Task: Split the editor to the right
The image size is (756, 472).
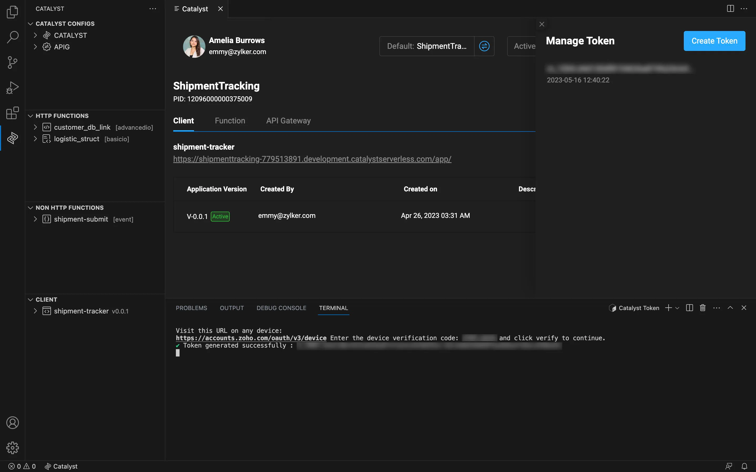Action: (x=730, y=8)
